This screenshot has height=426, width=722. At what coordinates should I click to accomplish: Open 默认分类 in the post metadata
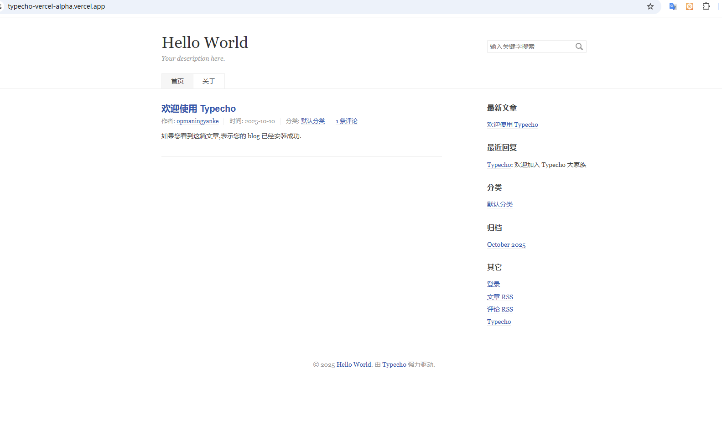click(313, 121)
